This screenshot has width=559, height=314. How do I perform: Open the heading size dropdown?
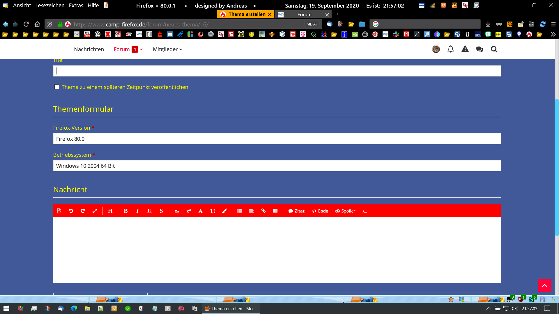110,211
